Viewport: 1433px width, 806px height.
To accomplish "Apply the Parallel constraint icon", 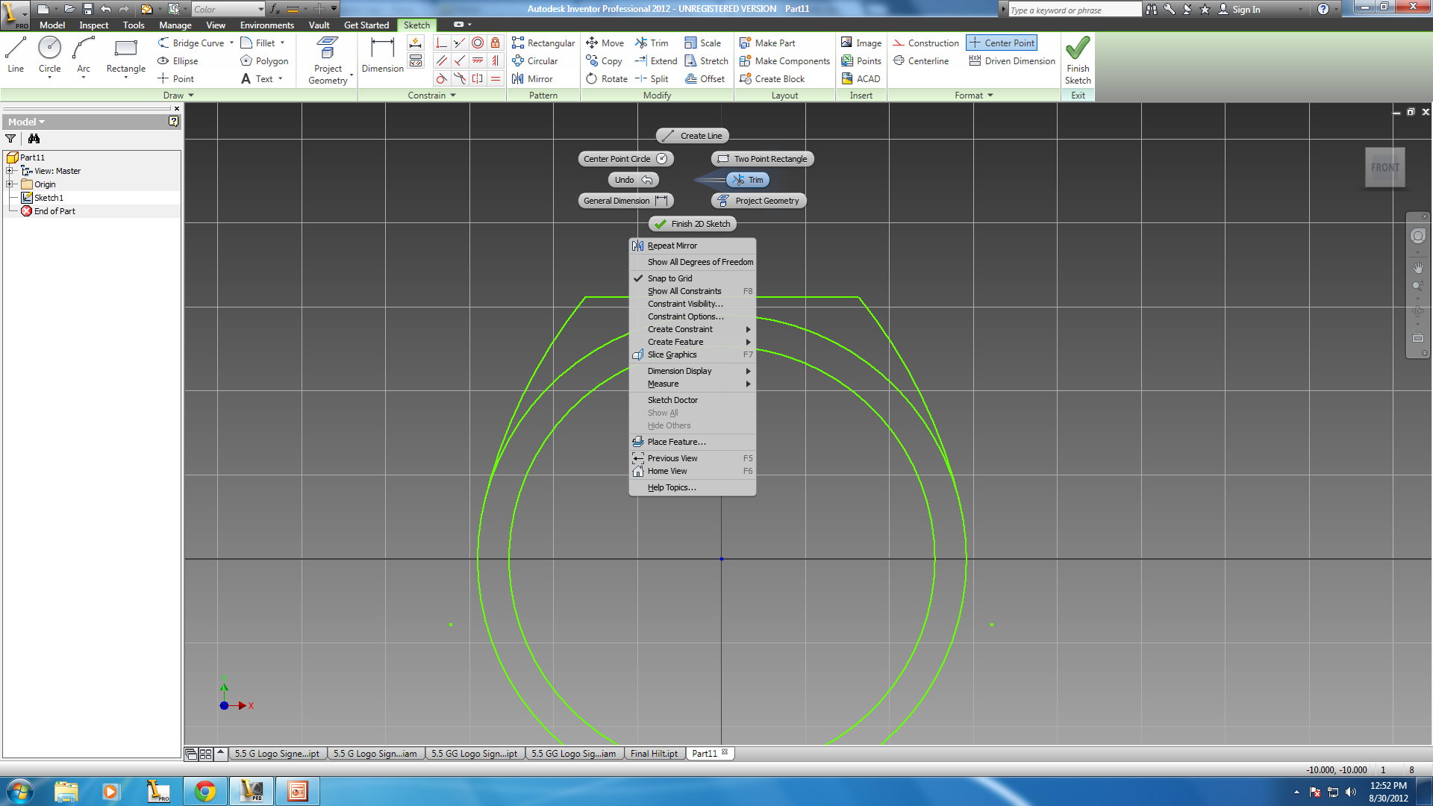I will coord(442,61).
